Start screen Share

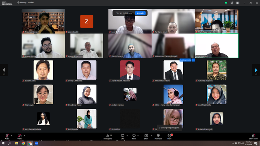[146, 137]
